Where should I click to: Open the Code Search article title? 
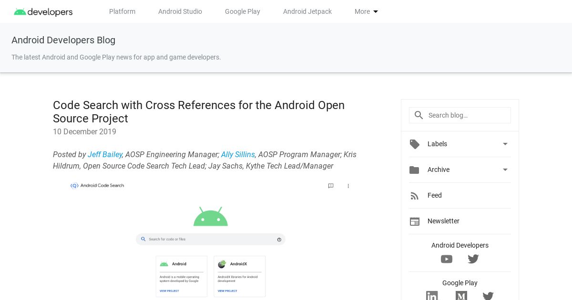click(x=199, y=112)
